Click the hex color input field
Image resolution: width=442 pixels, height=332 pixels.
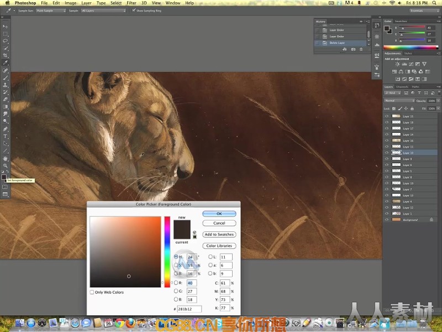189,309
